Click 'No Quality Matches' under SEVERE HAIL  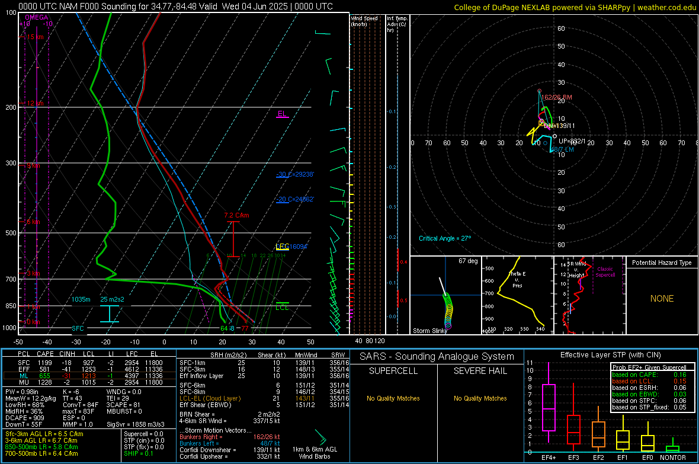point(480,398)
